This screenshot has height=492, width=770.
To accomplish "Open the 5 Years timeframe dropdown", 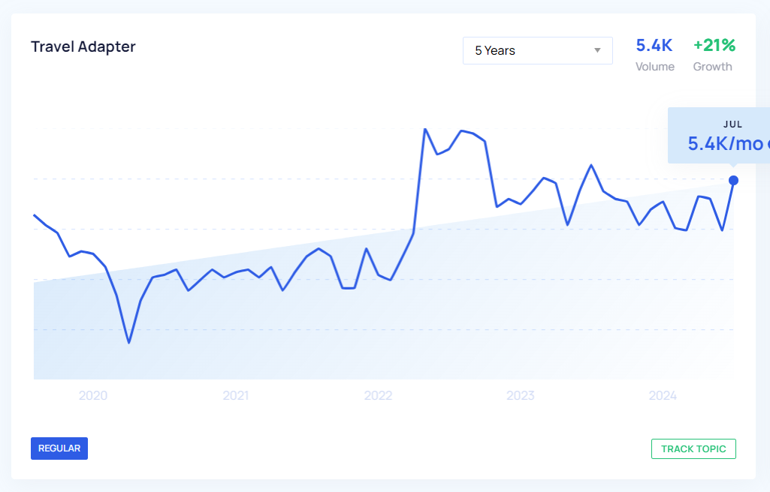I will [537, 50].
